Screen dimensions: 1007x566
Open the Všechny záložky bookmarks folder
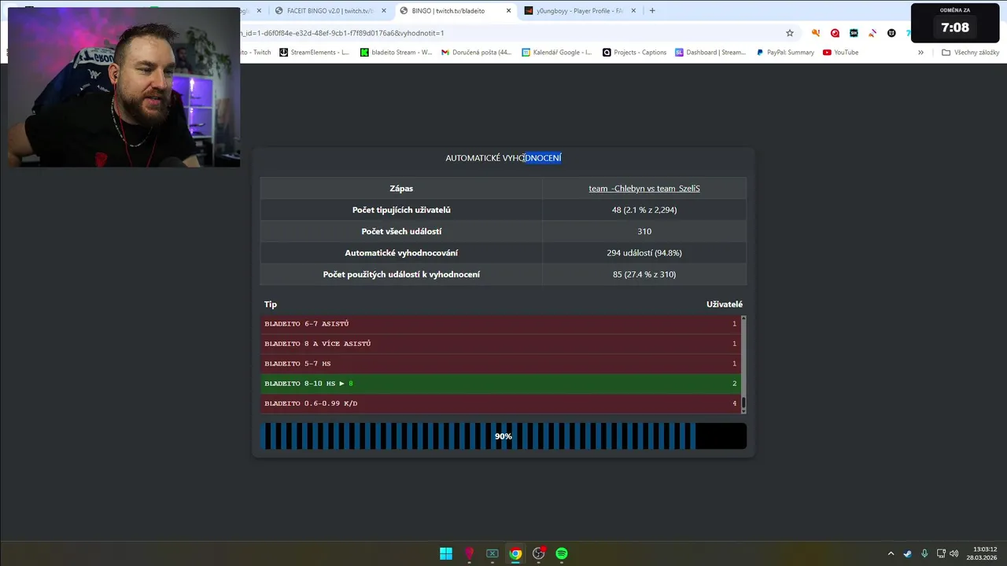[x=971, y=53]
